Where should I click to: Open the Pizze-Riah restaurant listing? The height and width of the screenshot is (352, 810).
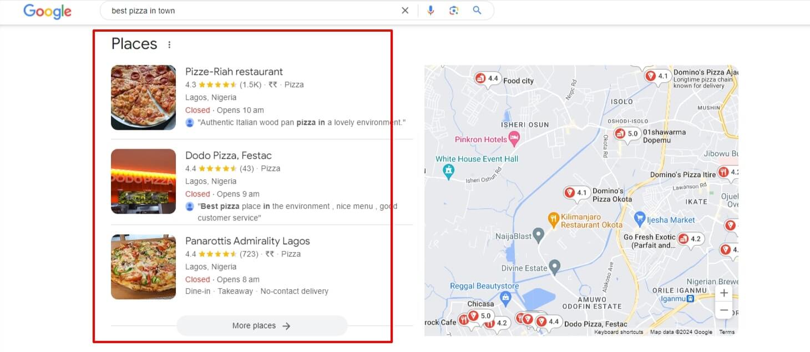234,72
